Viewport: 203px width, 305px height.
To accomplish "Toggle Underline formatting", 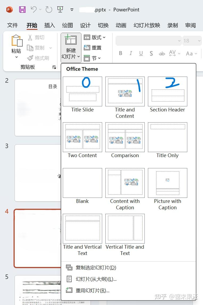I will (141, 53).
